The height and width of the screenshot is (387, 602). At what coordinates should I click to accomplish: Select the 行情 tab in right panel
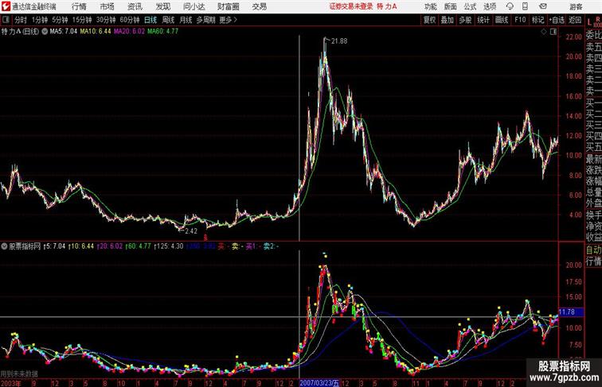[593, 261]
